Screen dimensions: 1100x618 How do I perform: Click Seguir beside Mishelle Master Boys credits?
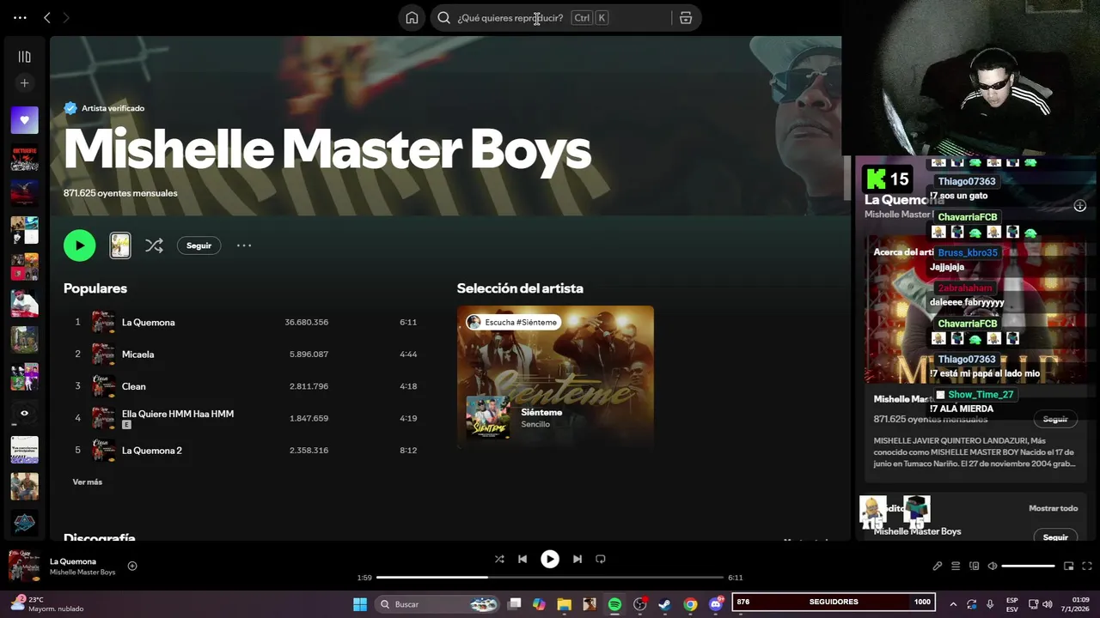click(x=1055, y=537)
